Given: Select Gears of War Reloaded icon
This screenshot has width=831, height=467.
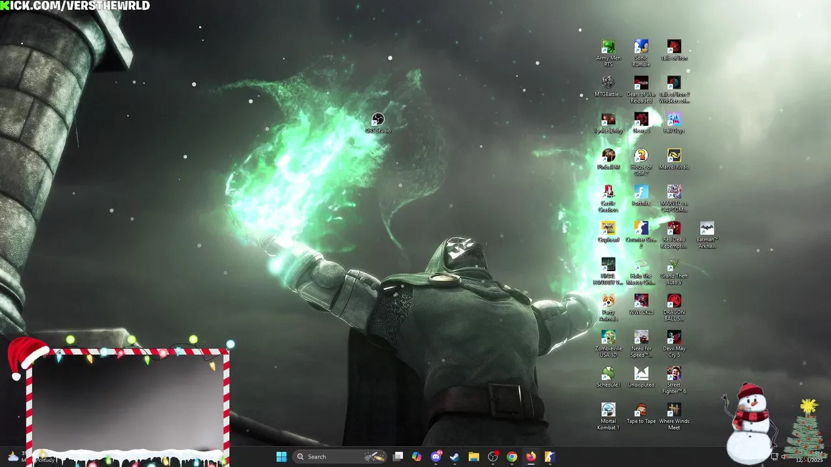Looking at the screenshot, I should click(641, 90).
